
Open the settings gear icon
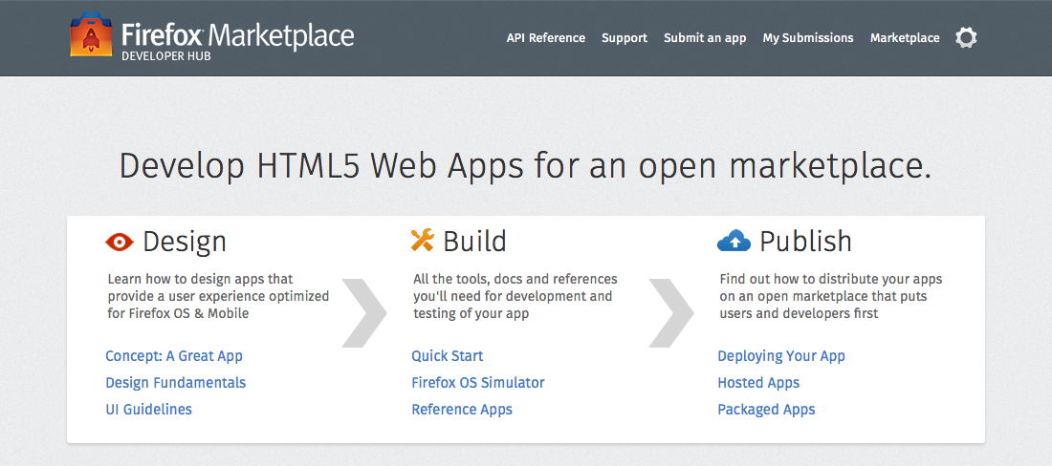[966, 37]
